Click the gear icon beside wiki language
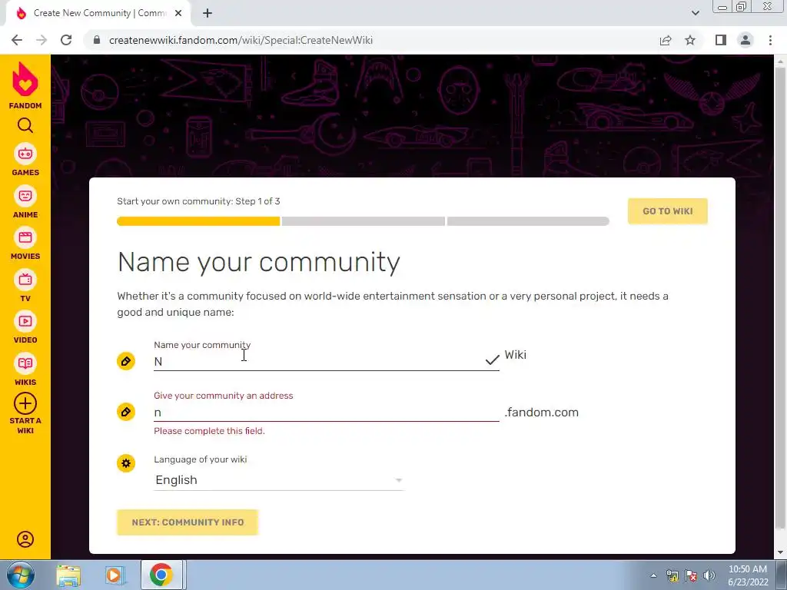Screen dimensions: 787x590 pos(126,463)
